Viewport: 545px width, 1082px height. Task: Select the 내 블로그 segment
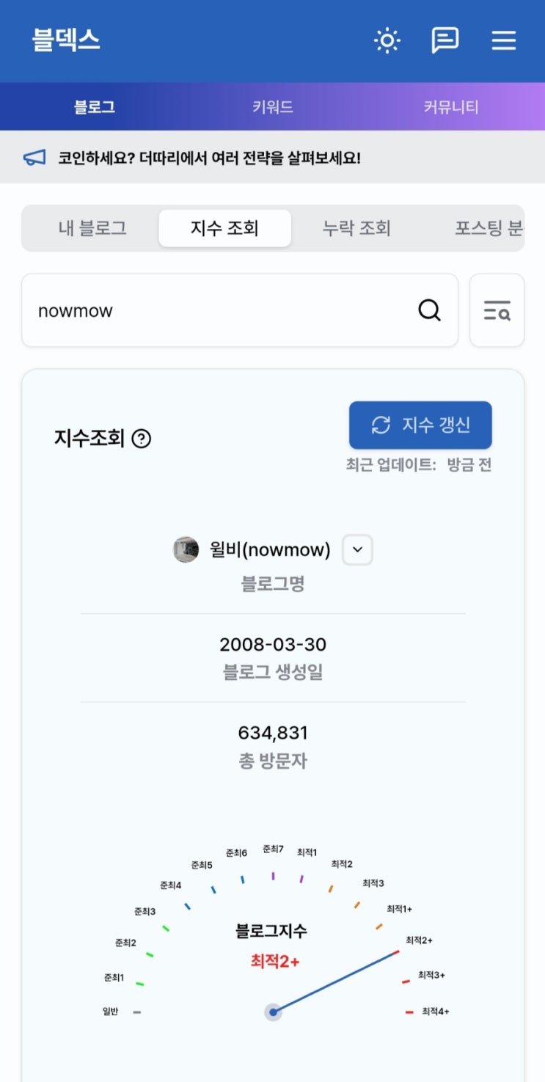(92, 228)
